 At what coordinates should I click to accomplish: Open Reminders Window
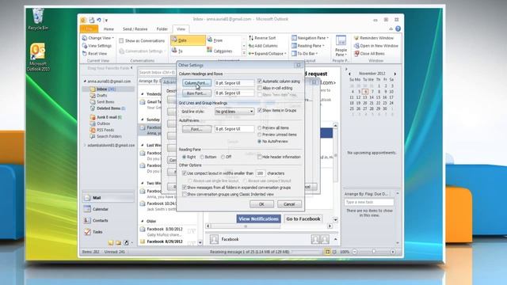374,38
